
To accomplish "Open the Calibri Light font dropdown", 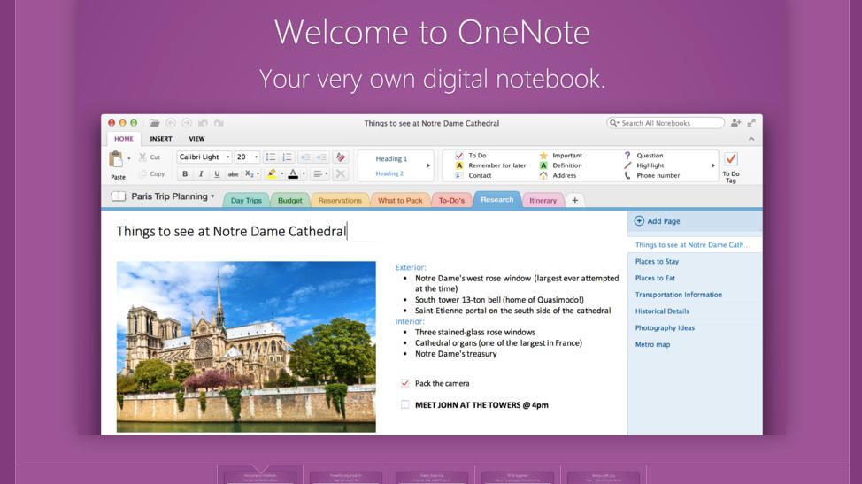I will coord(227,157).
